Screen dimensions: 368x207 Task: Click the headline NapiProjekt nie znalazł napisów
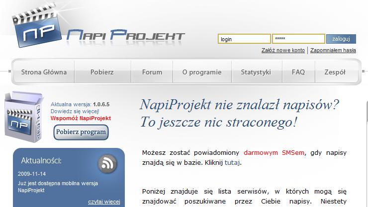pyautogui.click(x=239, y=104)
